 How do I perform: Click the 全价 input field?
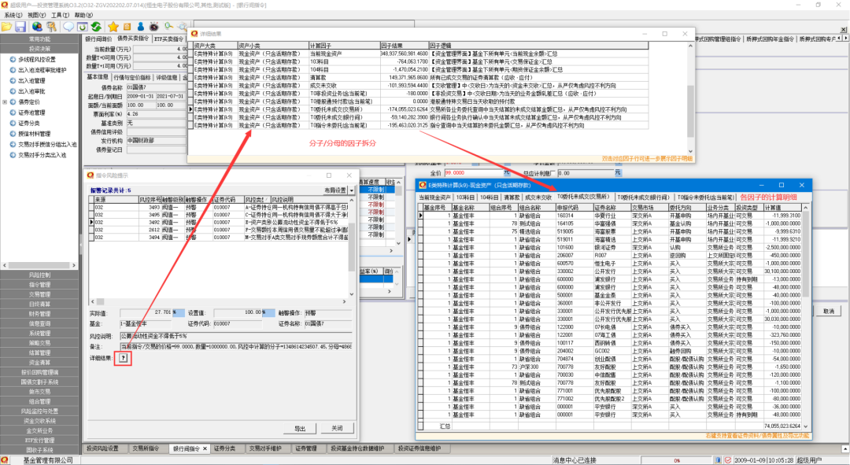tap(476, 173)
